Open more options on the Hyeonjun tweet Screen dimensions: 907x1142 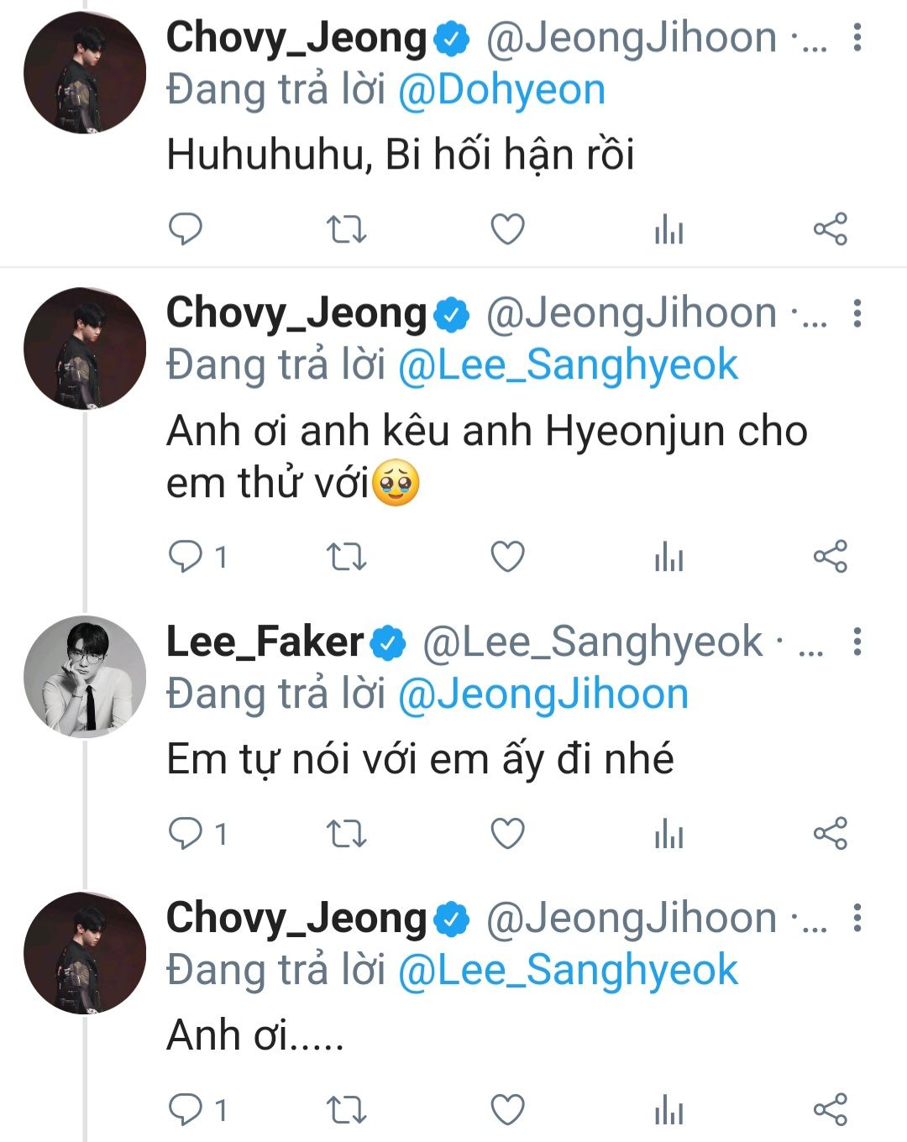[857, 313]
